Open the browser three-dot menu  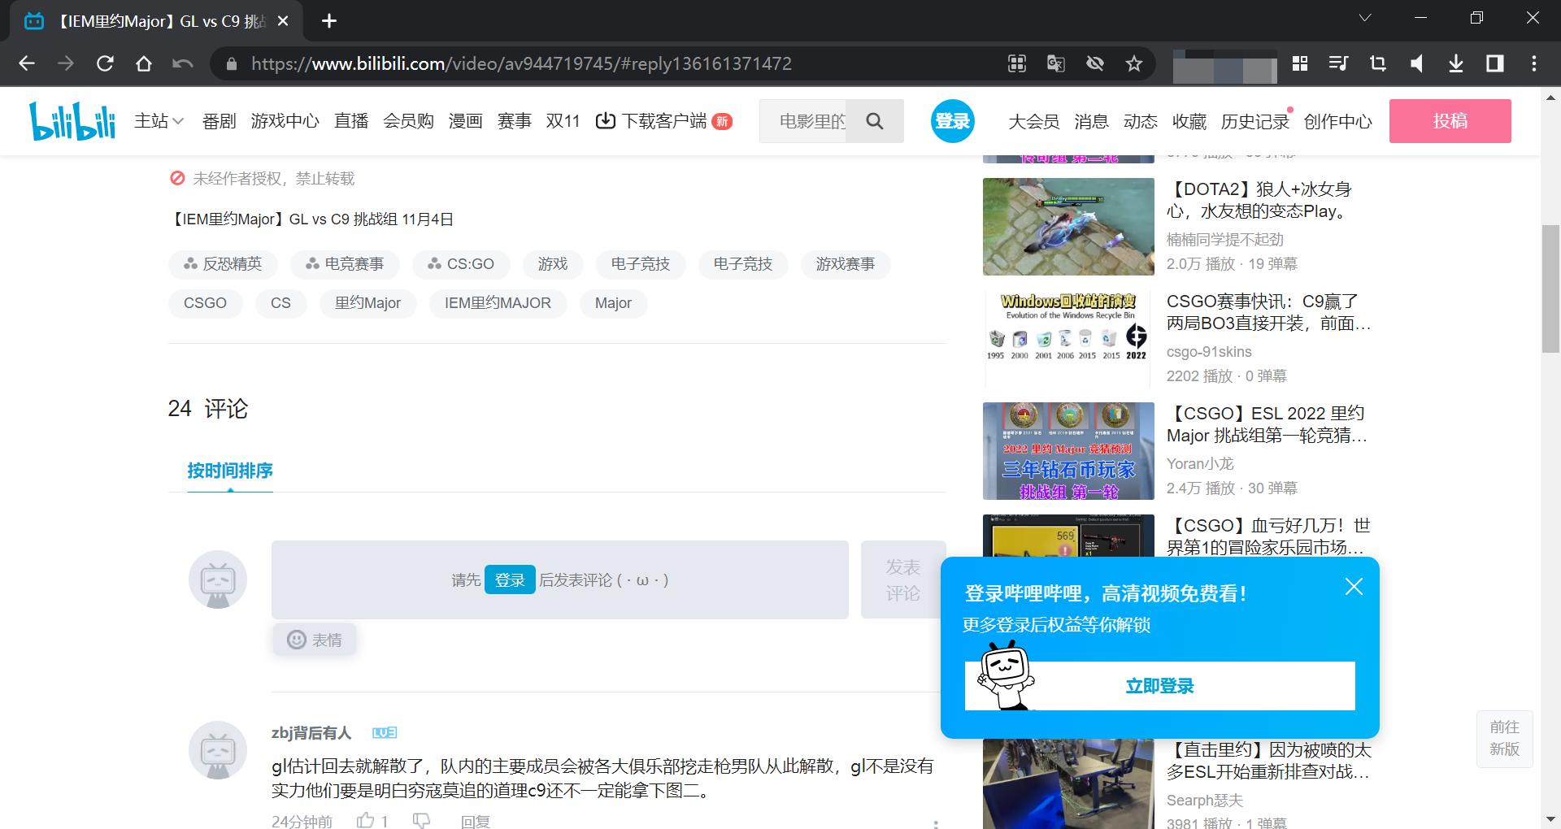point(1535,63)
